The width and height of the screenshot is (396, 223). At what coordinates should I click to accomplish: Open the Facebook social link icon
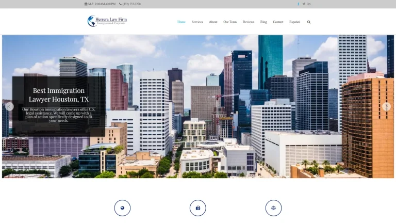[x=298, y=4]
